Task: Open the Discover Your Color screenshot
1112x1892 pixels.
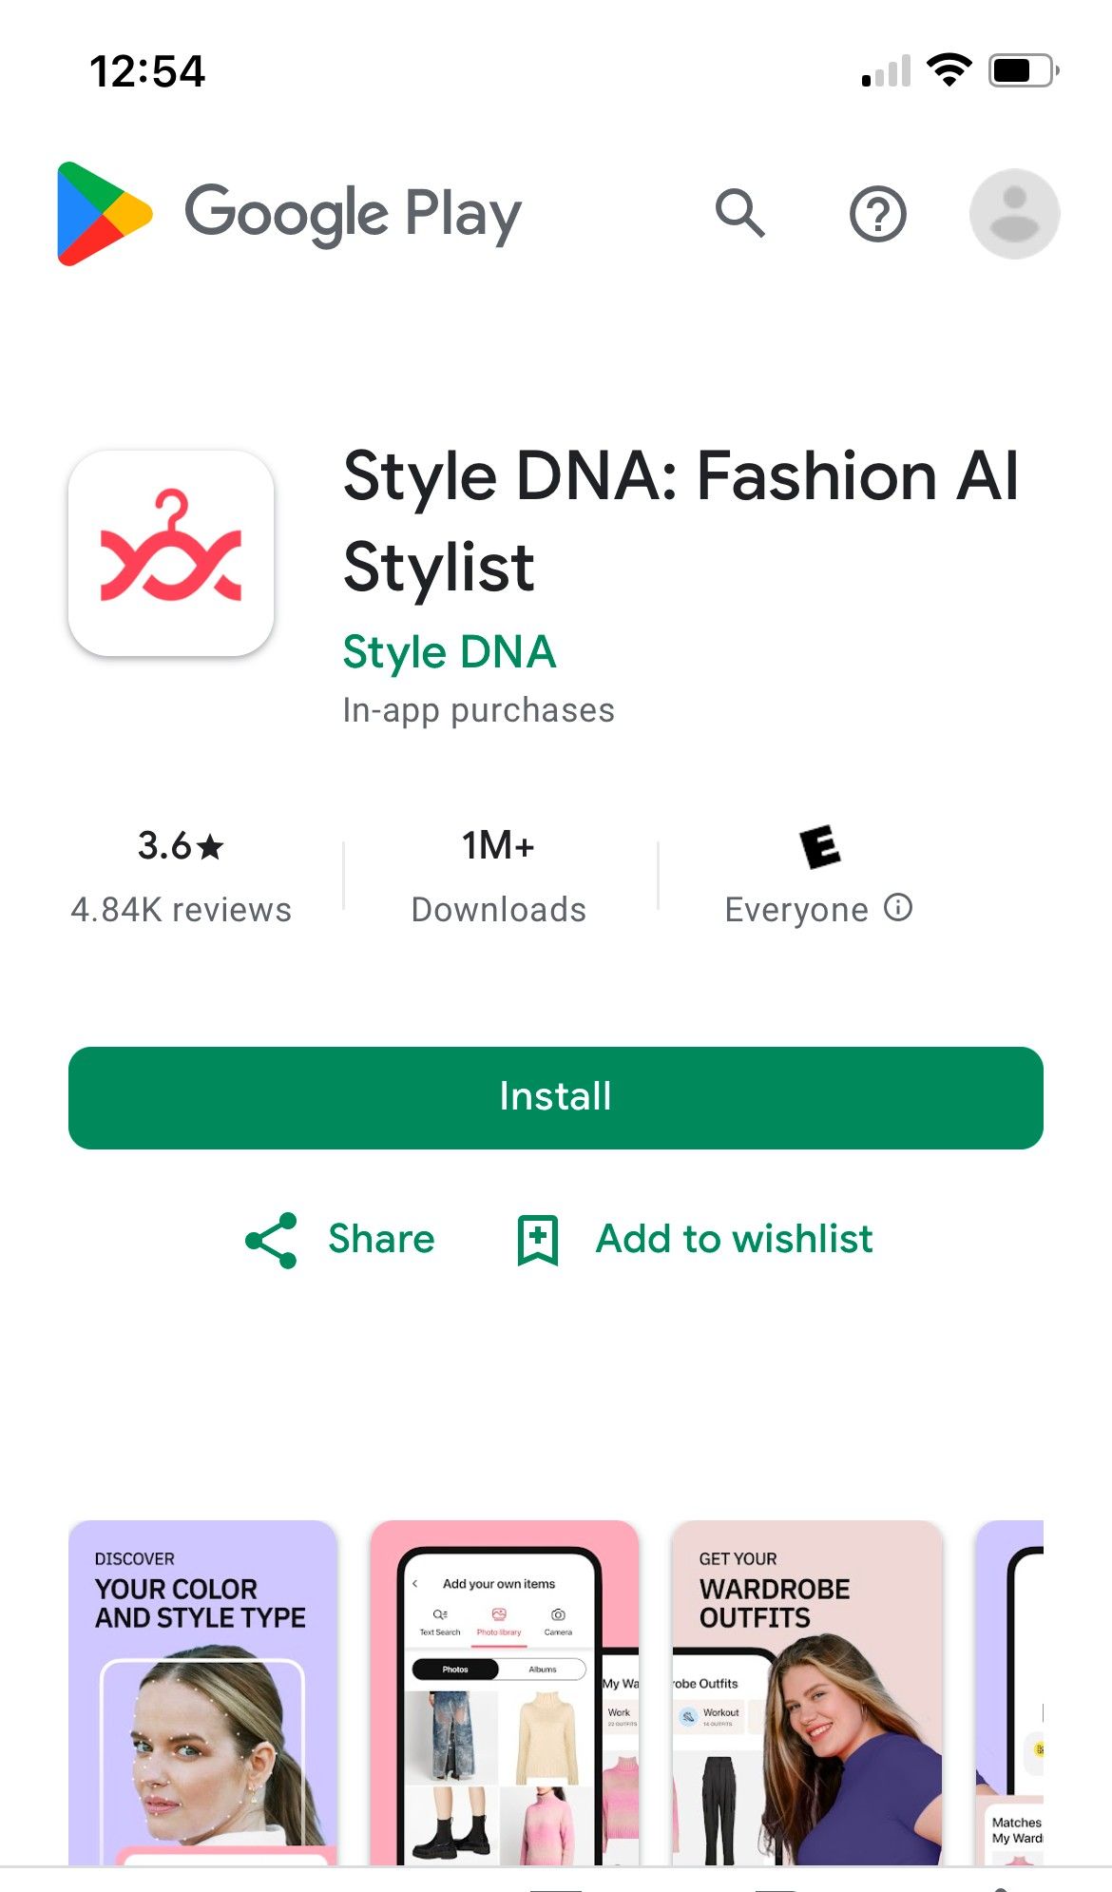Action: point(202,1692)
